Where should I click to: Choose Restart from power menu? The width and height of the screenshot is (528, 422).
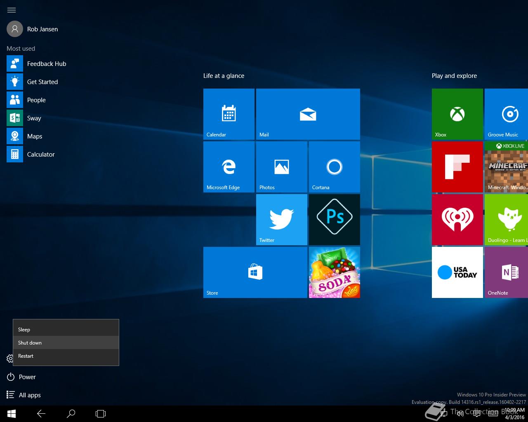pyautogui.click(x=66, y=356)
